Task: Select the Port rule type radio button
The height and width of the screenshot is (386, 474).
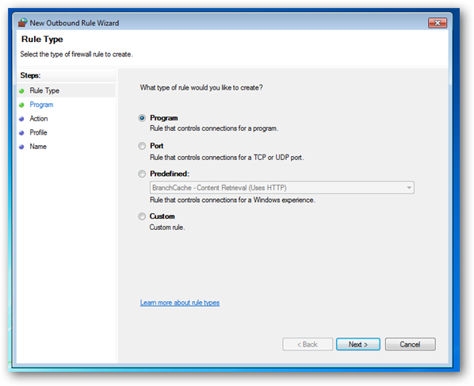Action: [142, 146]
